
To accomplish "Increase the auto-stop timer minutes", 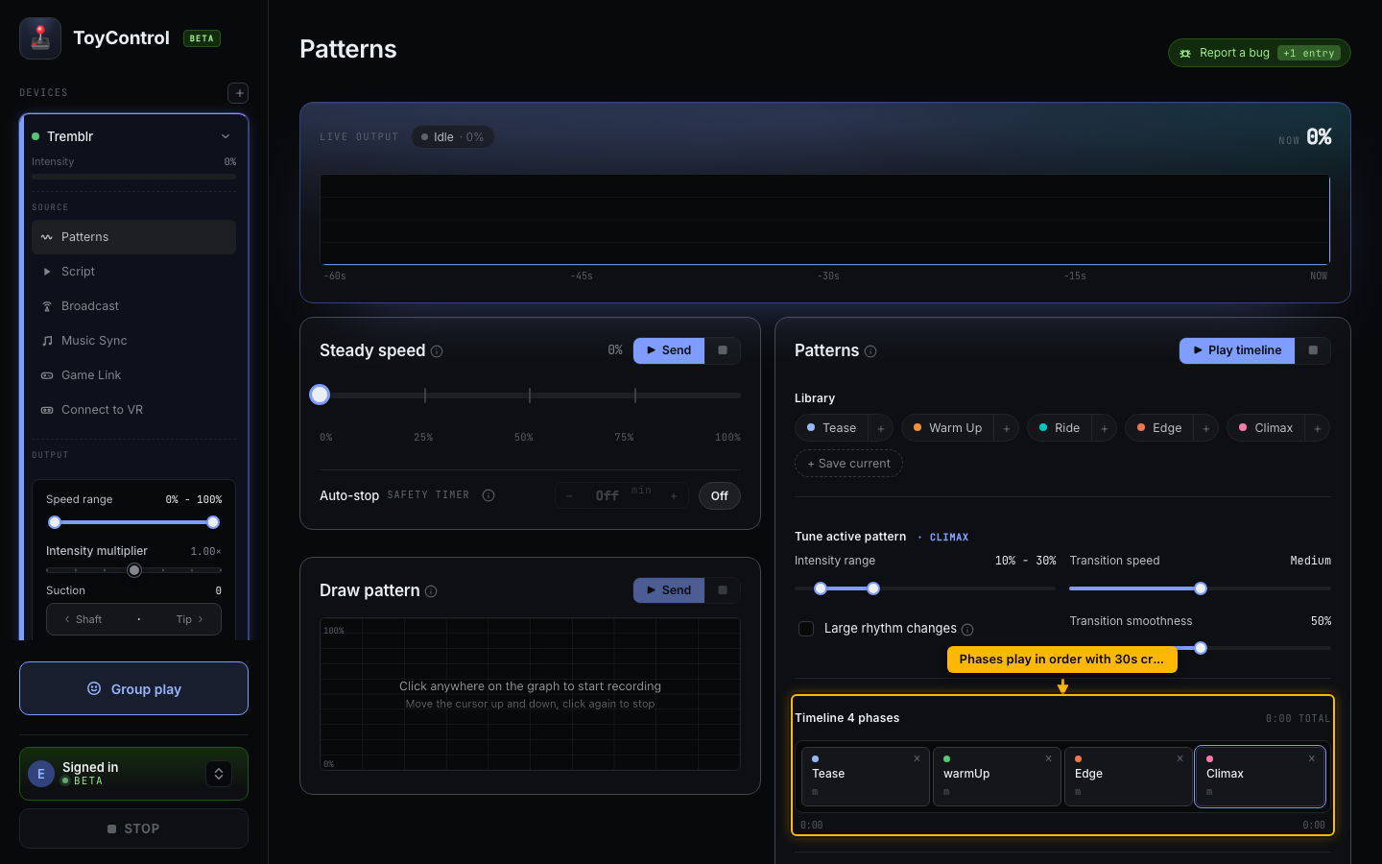I will pyautogui.click(x=674, y=495).
